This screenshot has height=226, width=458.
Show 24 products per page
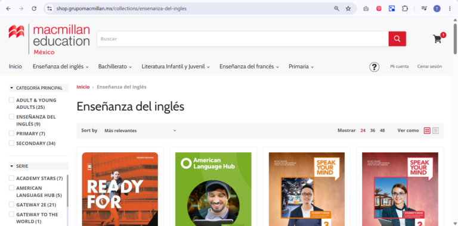click(363, 130)
